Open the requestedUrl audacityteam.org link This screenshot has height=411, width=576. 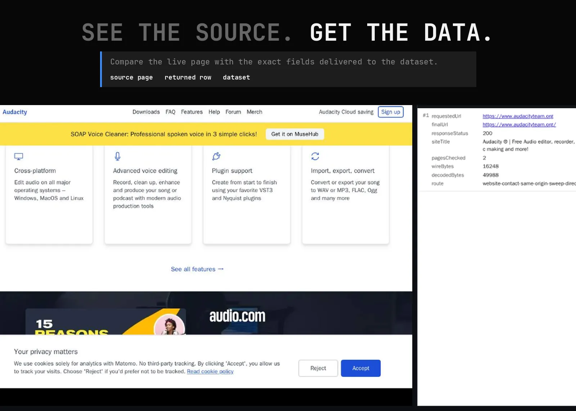pos(518,116)
